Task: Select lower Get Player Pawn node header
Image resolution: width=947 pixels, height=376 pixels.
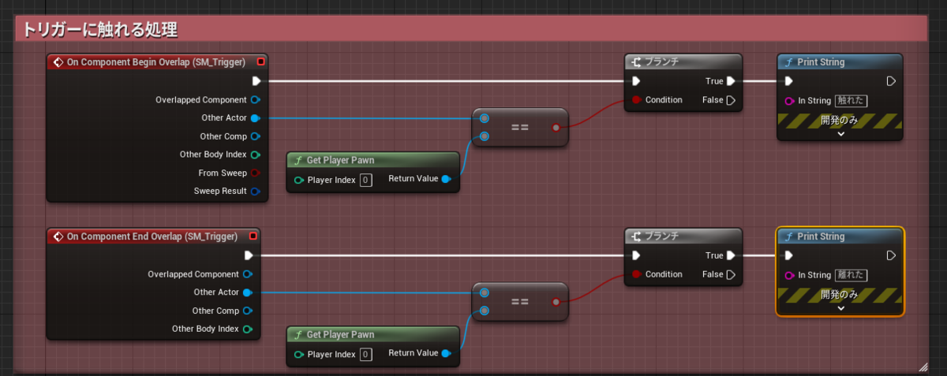Action: (x=372, y=334)
